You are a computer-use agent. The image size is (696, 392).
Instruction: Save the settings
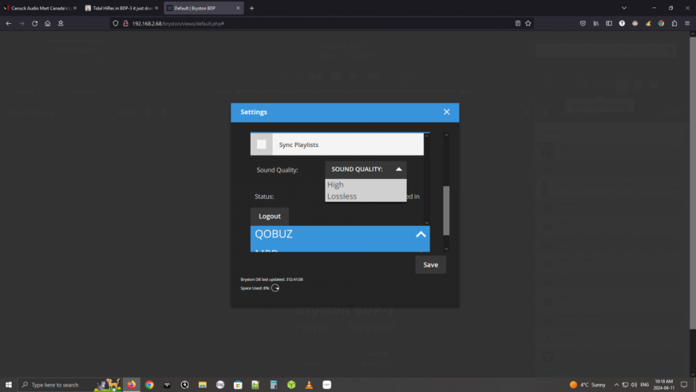pos(430,265)
